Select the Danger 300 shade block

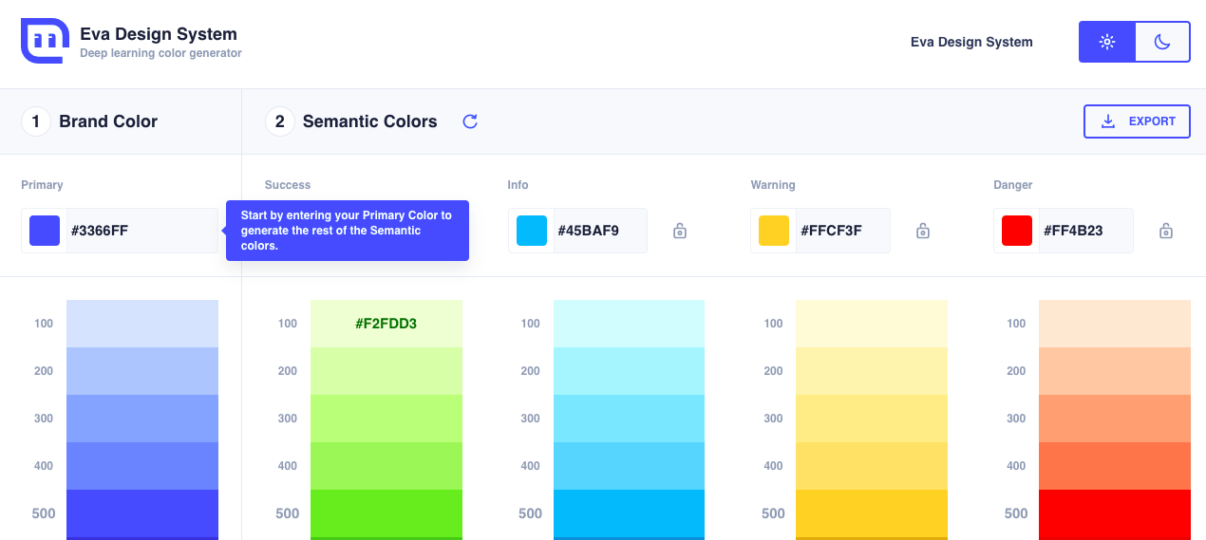coord(1115,419)
